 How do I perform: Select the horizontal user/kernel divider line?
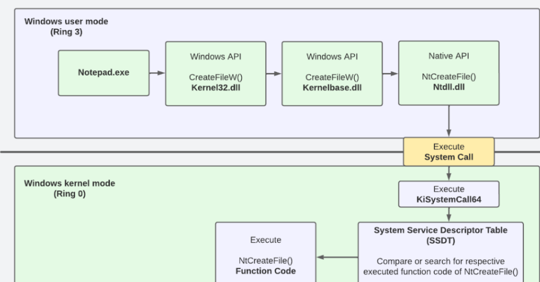(193, 152)
